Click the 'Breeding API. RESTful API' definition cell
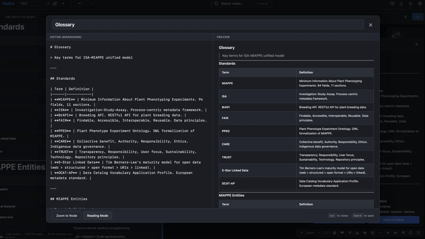The width and height of the screenshot is (425, 239). (x=335, y=107)
